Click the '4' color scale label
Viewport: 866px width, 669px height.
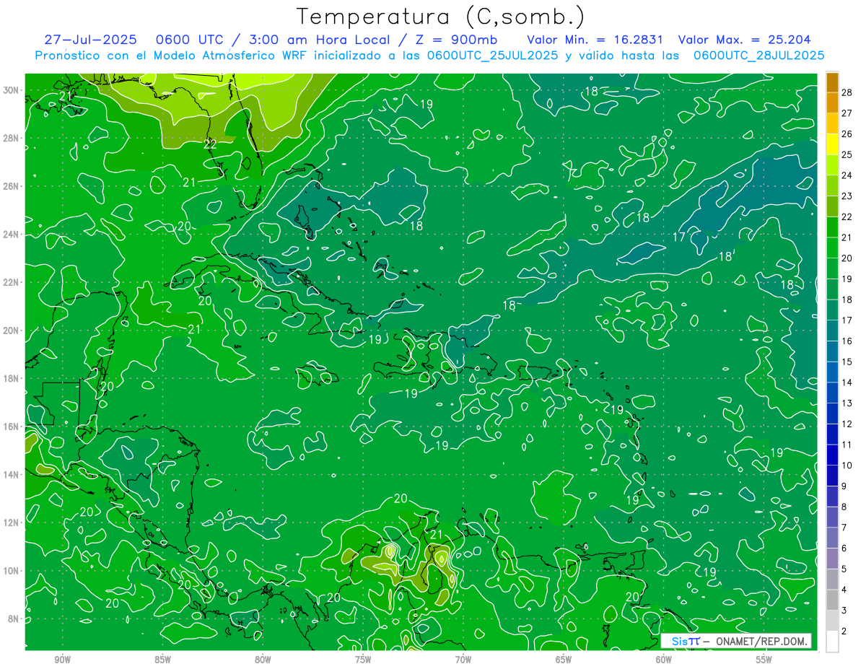coord(844,590)
